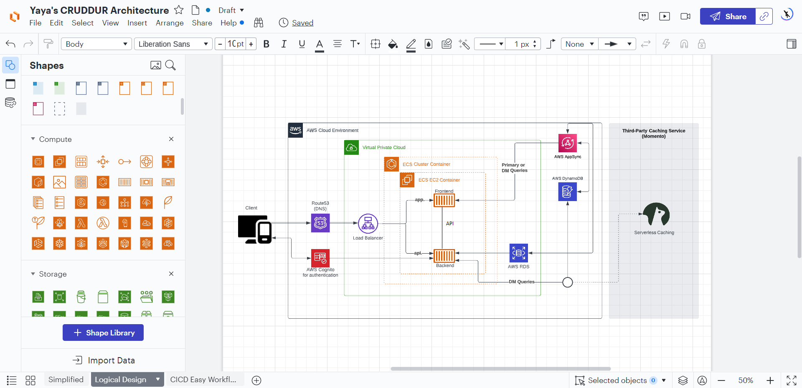The height and width of the screenshot is (388, 802).
Task: Click the Redo arrow icon
Action: tap(28, 44)
